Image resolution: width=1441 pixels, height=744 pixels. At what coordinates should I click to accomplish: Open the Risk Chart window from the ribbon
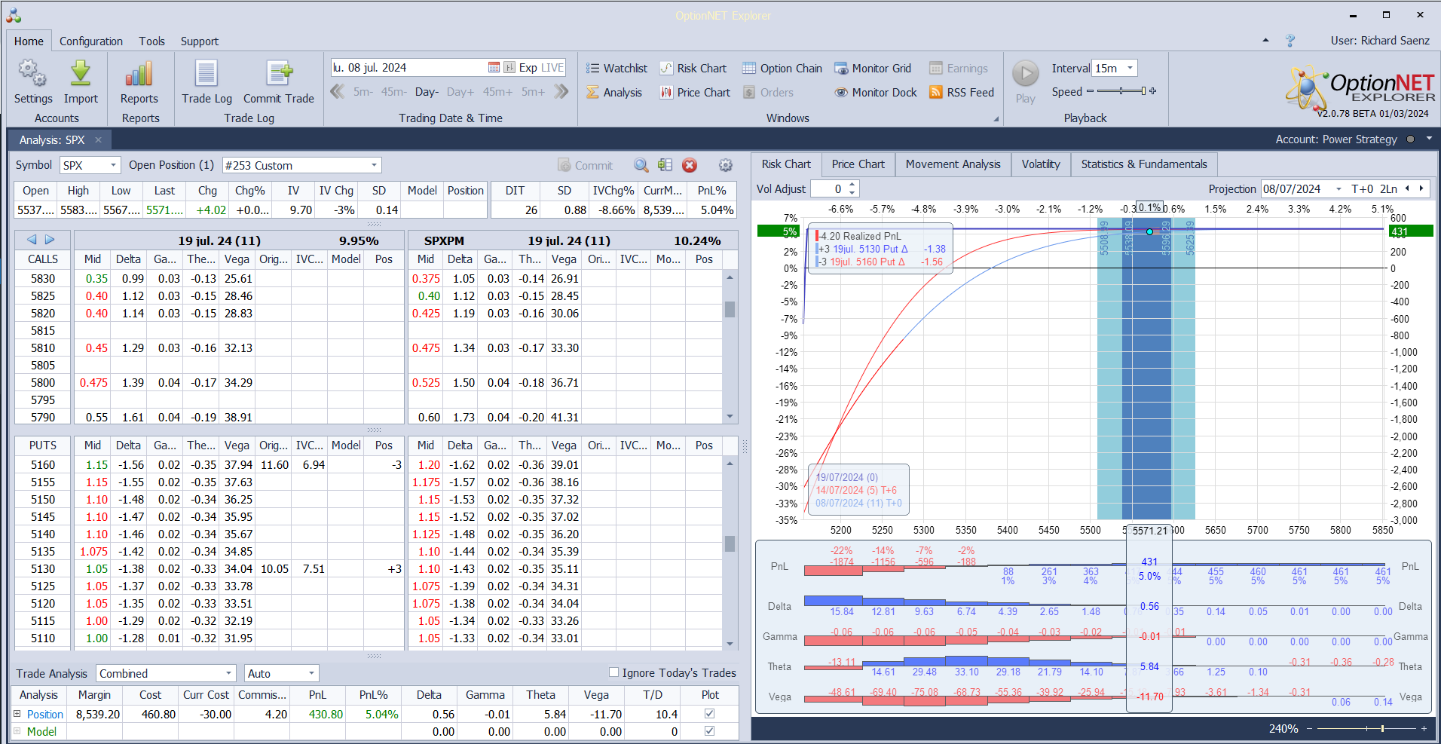[693, 69]
